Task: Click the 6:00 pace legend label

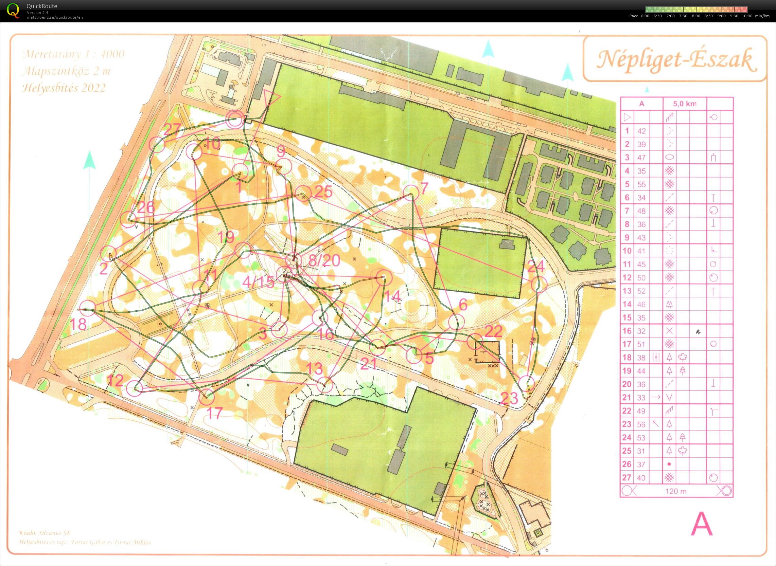Action: point(645,16)
